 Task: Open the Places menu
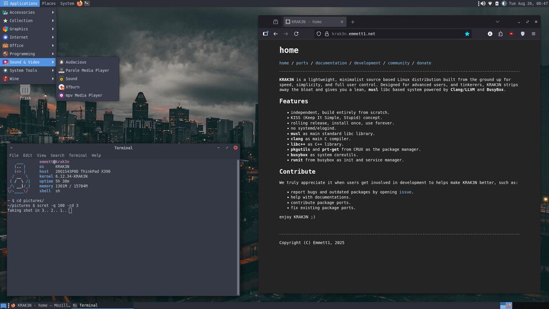[x=49, y=3]
